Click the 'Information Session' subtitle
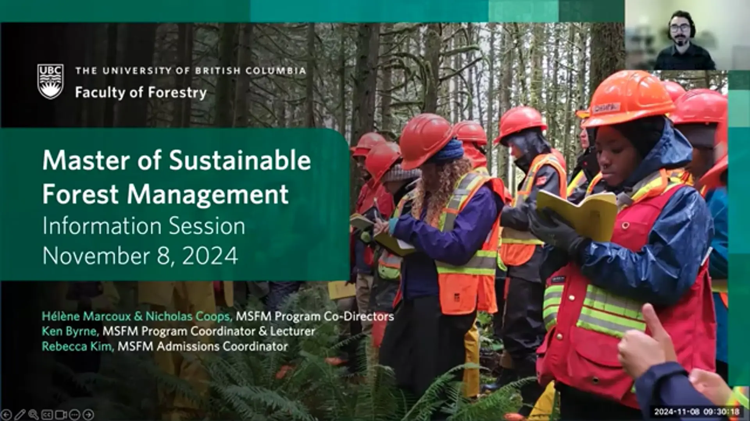This screenshot has height=421, width=750. tap(144, 226)
